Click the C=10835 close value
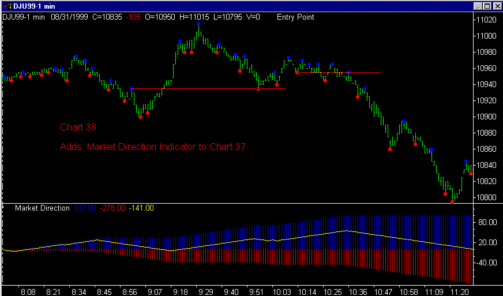 pyautogui.click(x=107, y=17)
